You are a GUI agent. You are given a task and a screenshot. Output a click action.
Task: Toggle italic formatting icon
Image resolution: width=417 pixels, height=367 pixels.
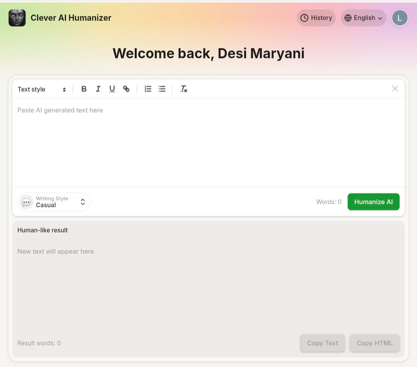[x=98, y=89]
